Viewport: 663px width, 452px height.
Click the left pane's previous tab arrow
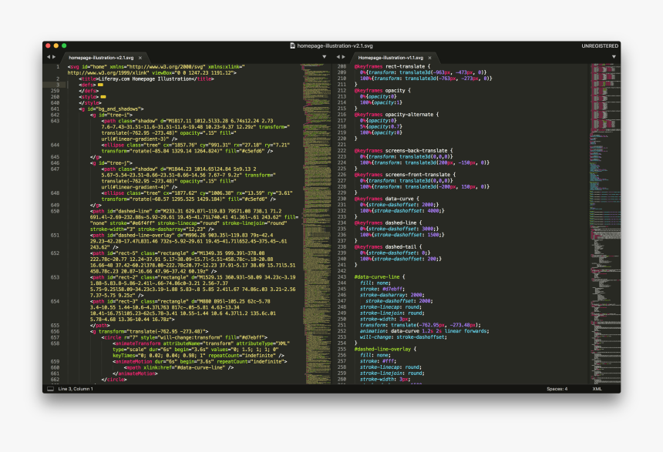(x=48, y=57)
